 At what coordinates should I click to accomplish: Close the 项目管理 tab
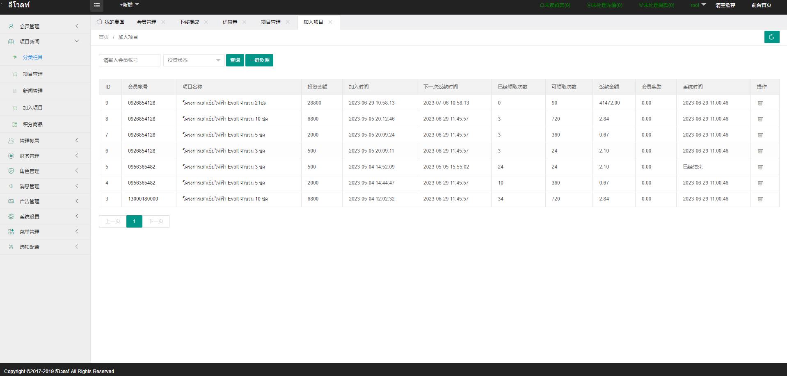pyautogui.click(x=288, y=22)
